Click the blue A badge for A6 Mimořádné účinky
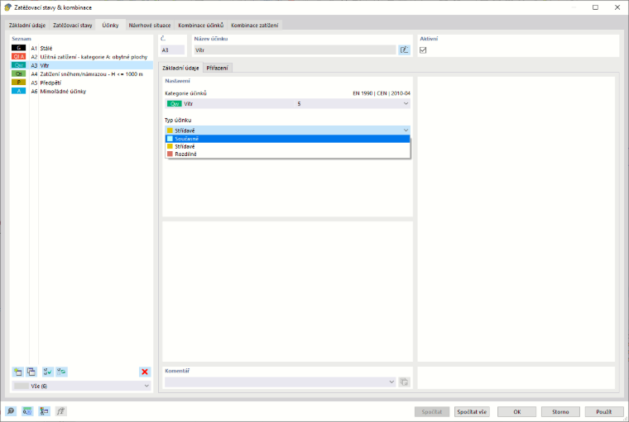 click(x=18, y=92)
